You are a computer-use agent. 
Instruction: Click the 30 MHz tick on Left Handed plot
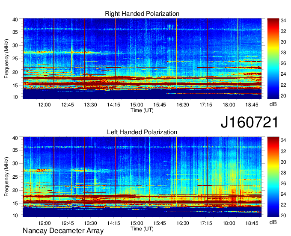click(15, 163)
